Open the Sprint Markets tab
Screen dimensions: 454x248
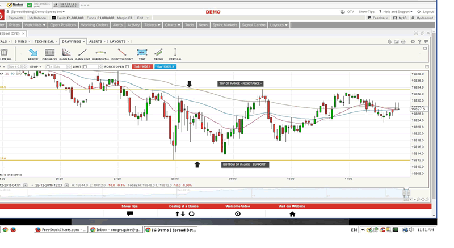[225, 25]
